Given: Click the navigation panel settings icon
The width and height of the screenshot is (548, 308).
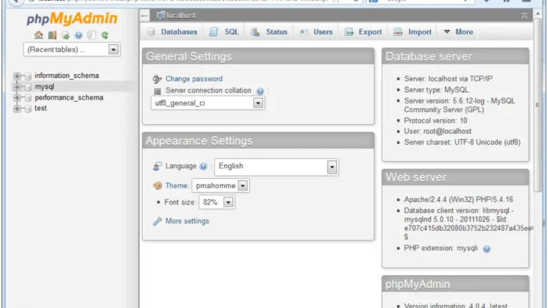Looking at the screenshot, I should [x=91, y=35].
